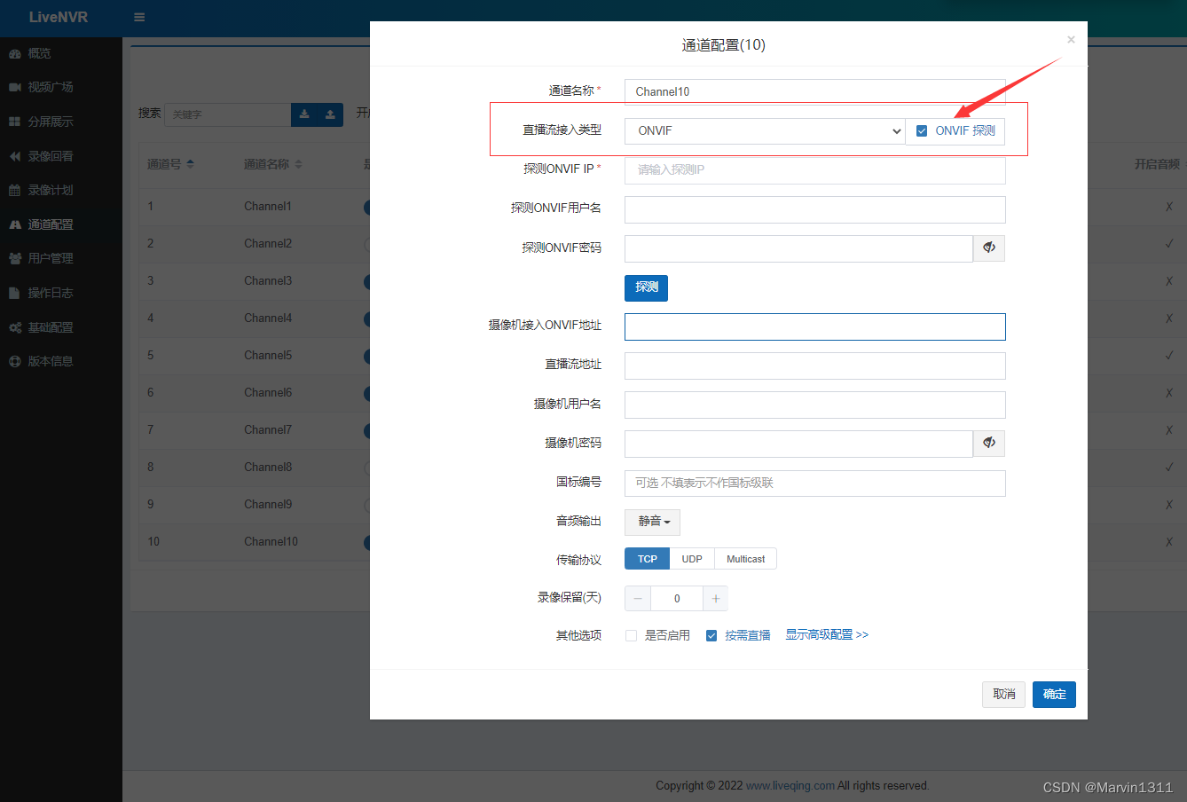1187x802 pixels.
Task: Click the 直播流地址 input field
Action: click(x=814, y=366)
